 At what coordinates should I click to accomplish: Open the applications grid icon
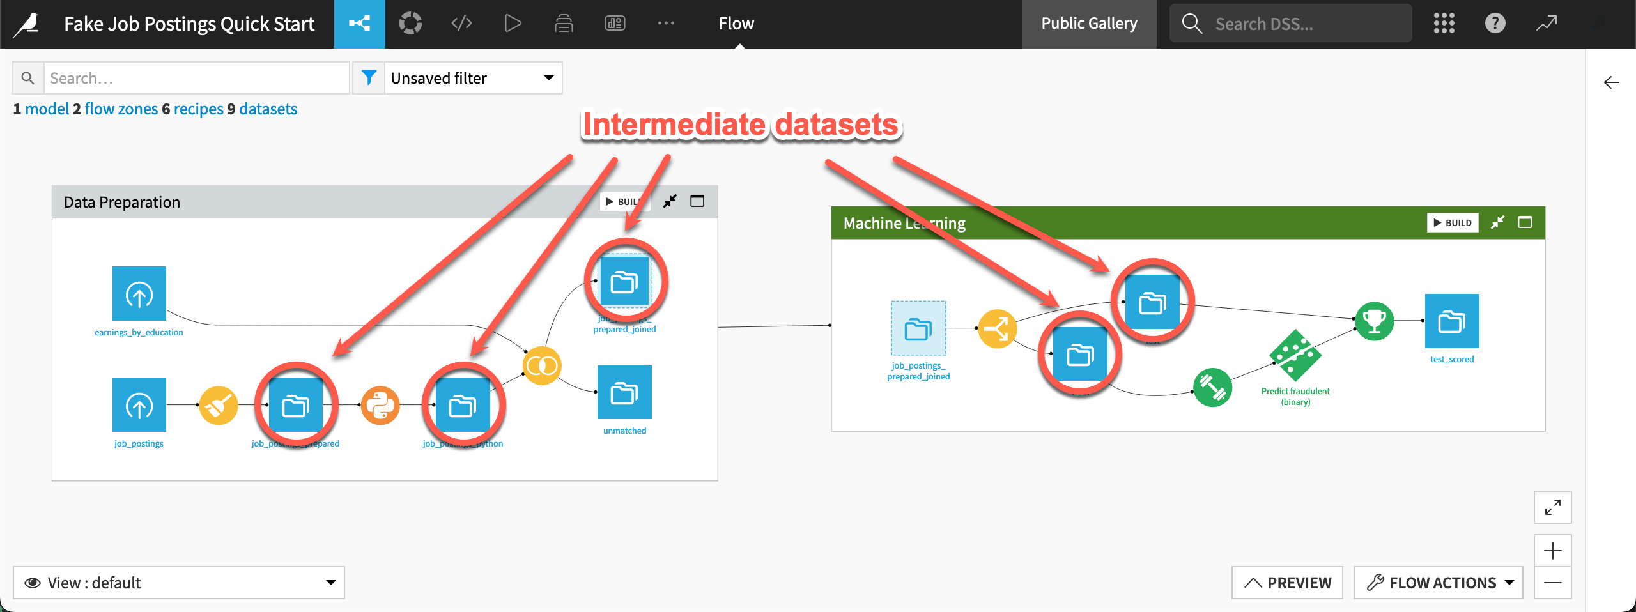tap(1444, 24)
